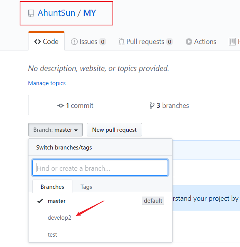
Task: Open the MY repository link
Action: coord(90,13)
